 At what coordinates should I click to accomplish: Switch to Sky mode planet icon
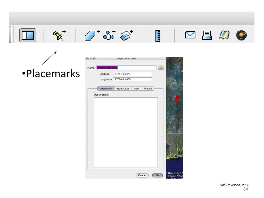pyautogui.click(x=241, y=35)
